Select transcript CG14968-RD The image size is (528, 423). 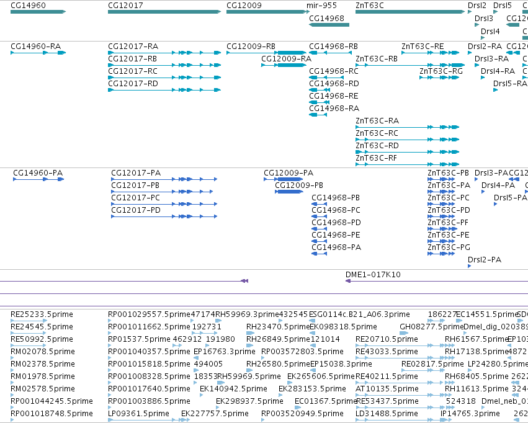click(x=334, y=84)
